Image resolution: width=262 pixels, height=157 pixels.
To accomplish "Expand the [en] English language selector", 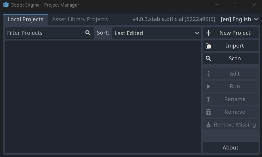I will click(x=239, y=19).
